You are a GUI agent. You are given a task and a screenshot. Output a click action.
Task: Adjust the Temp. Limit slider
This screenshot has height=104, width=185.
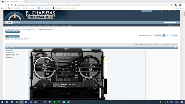pyautogui.click(x=67, y=66)
